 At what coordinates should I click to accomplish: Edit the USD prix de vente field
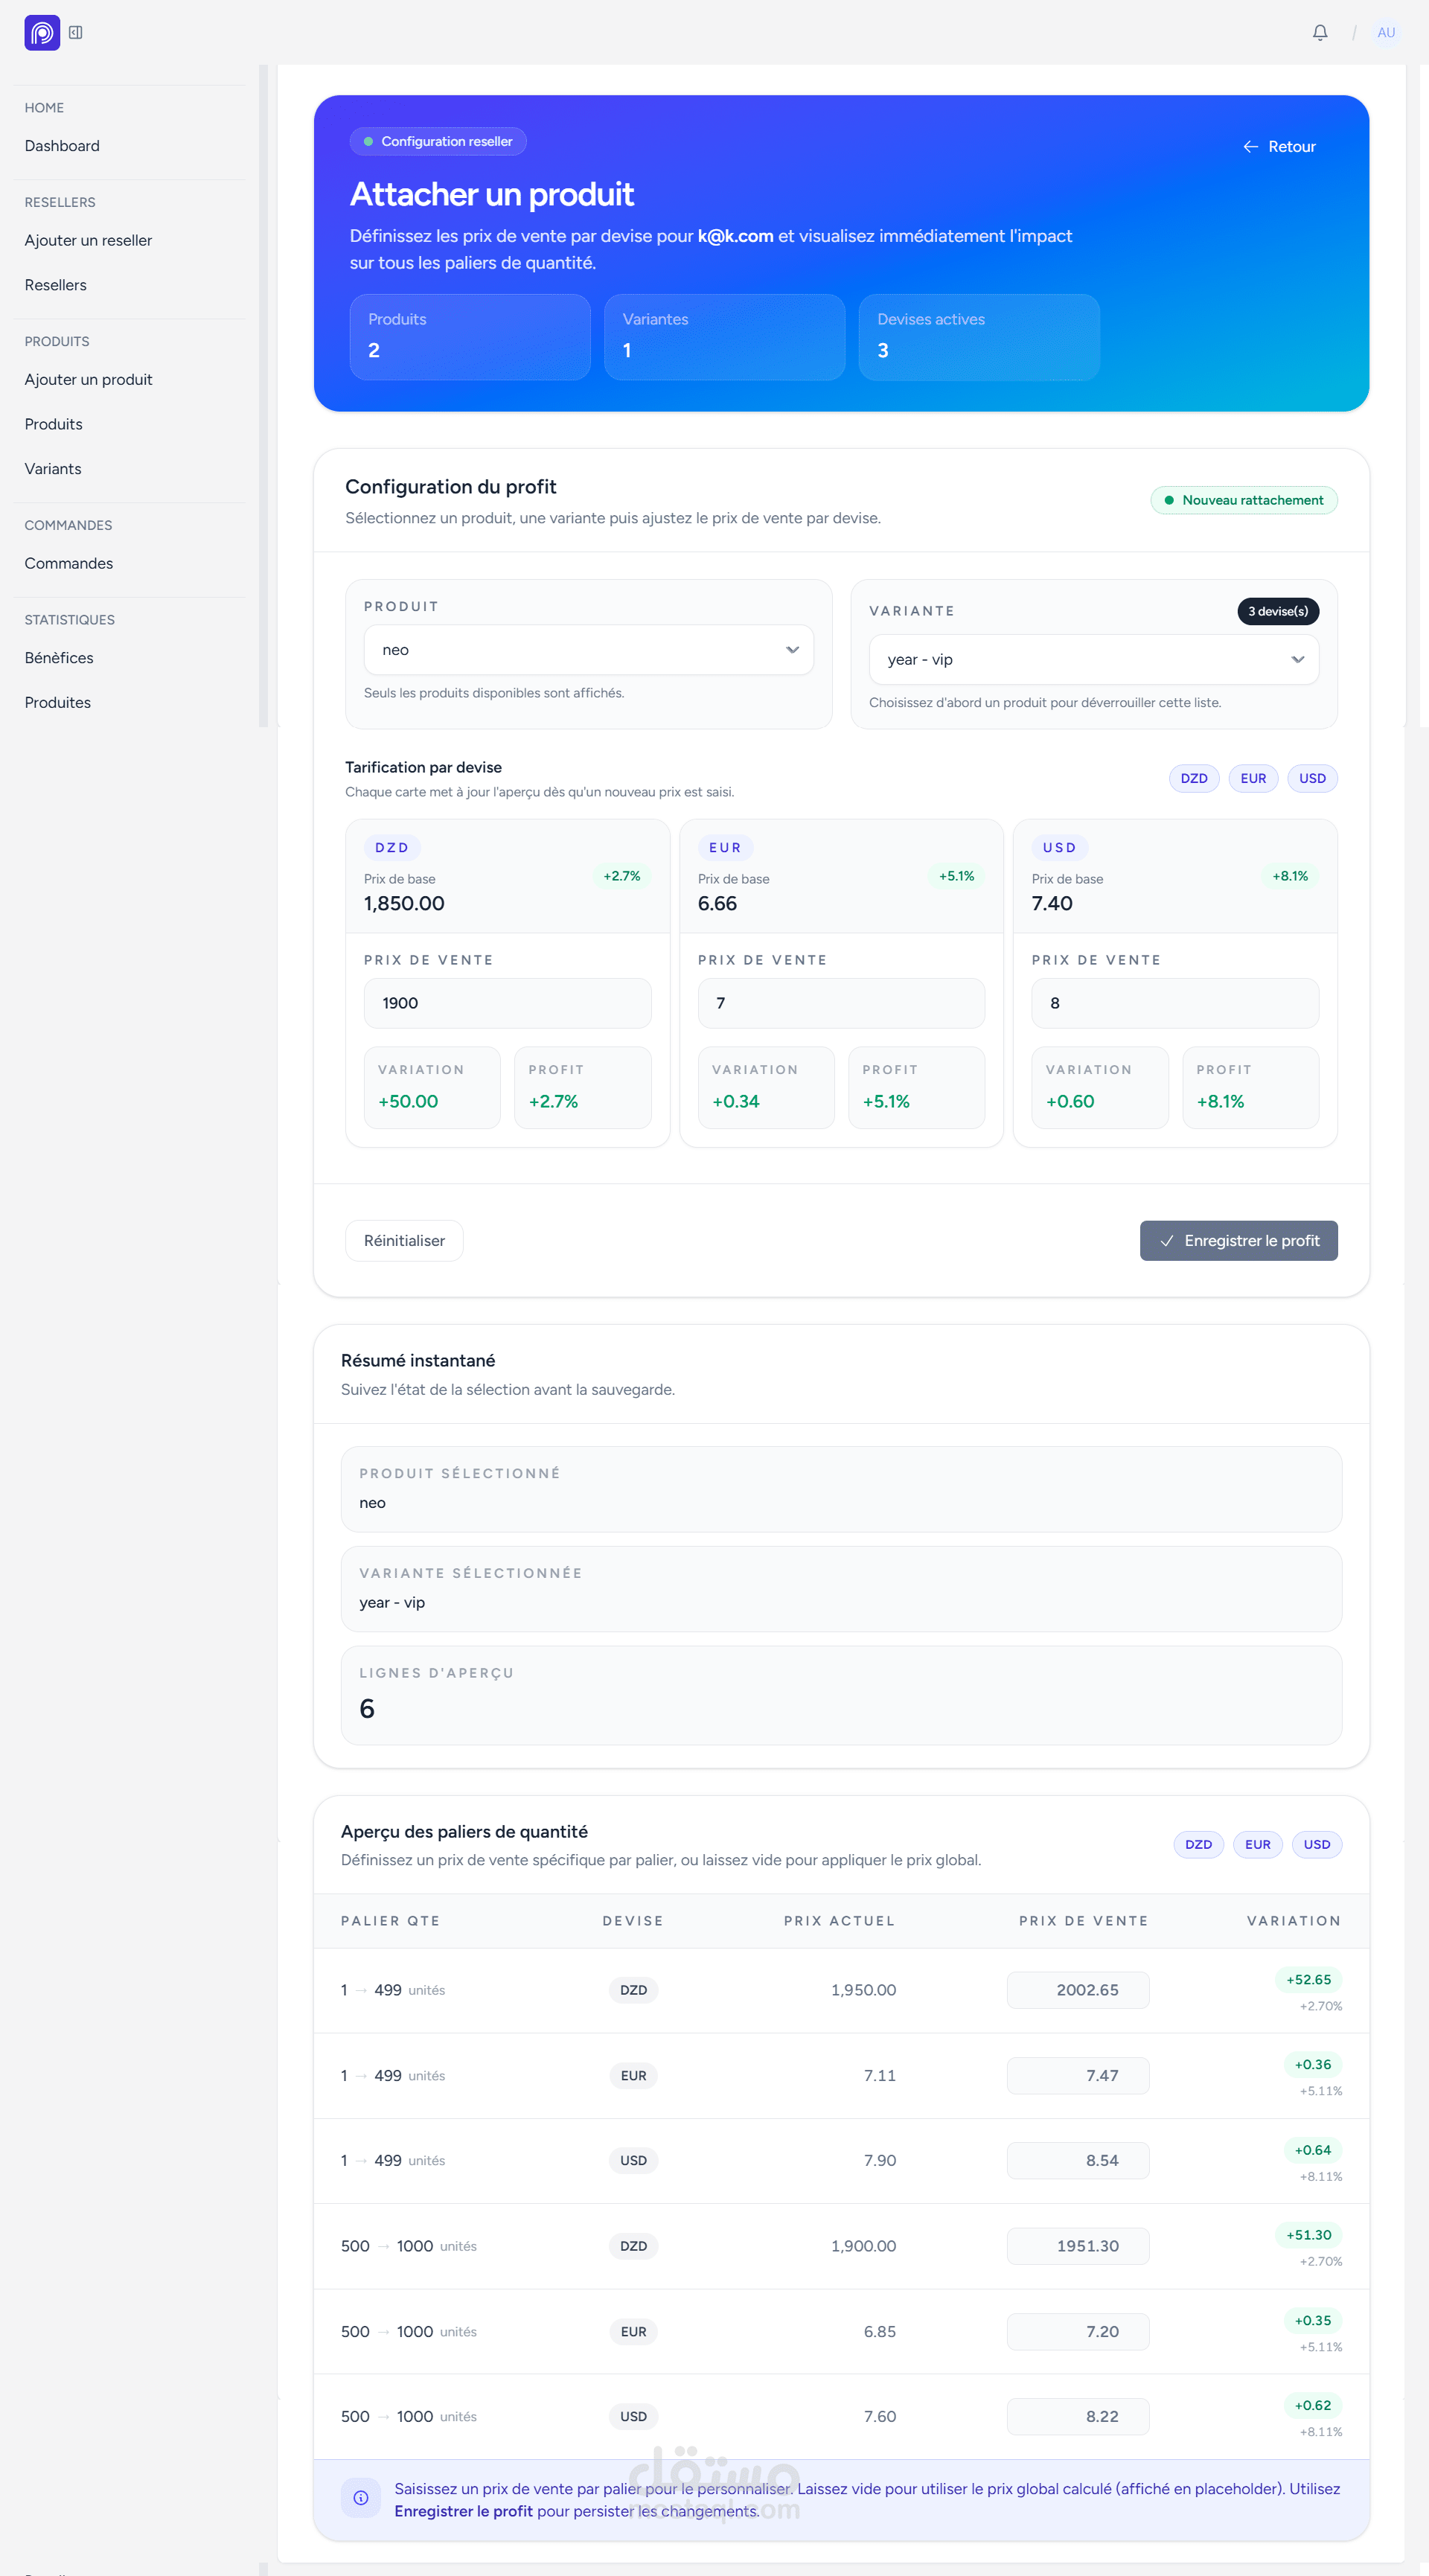1175,1003
